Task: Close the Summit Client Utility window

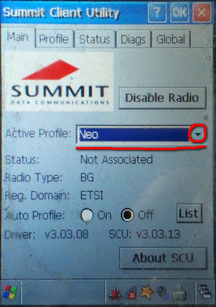Action: point(202,13)
